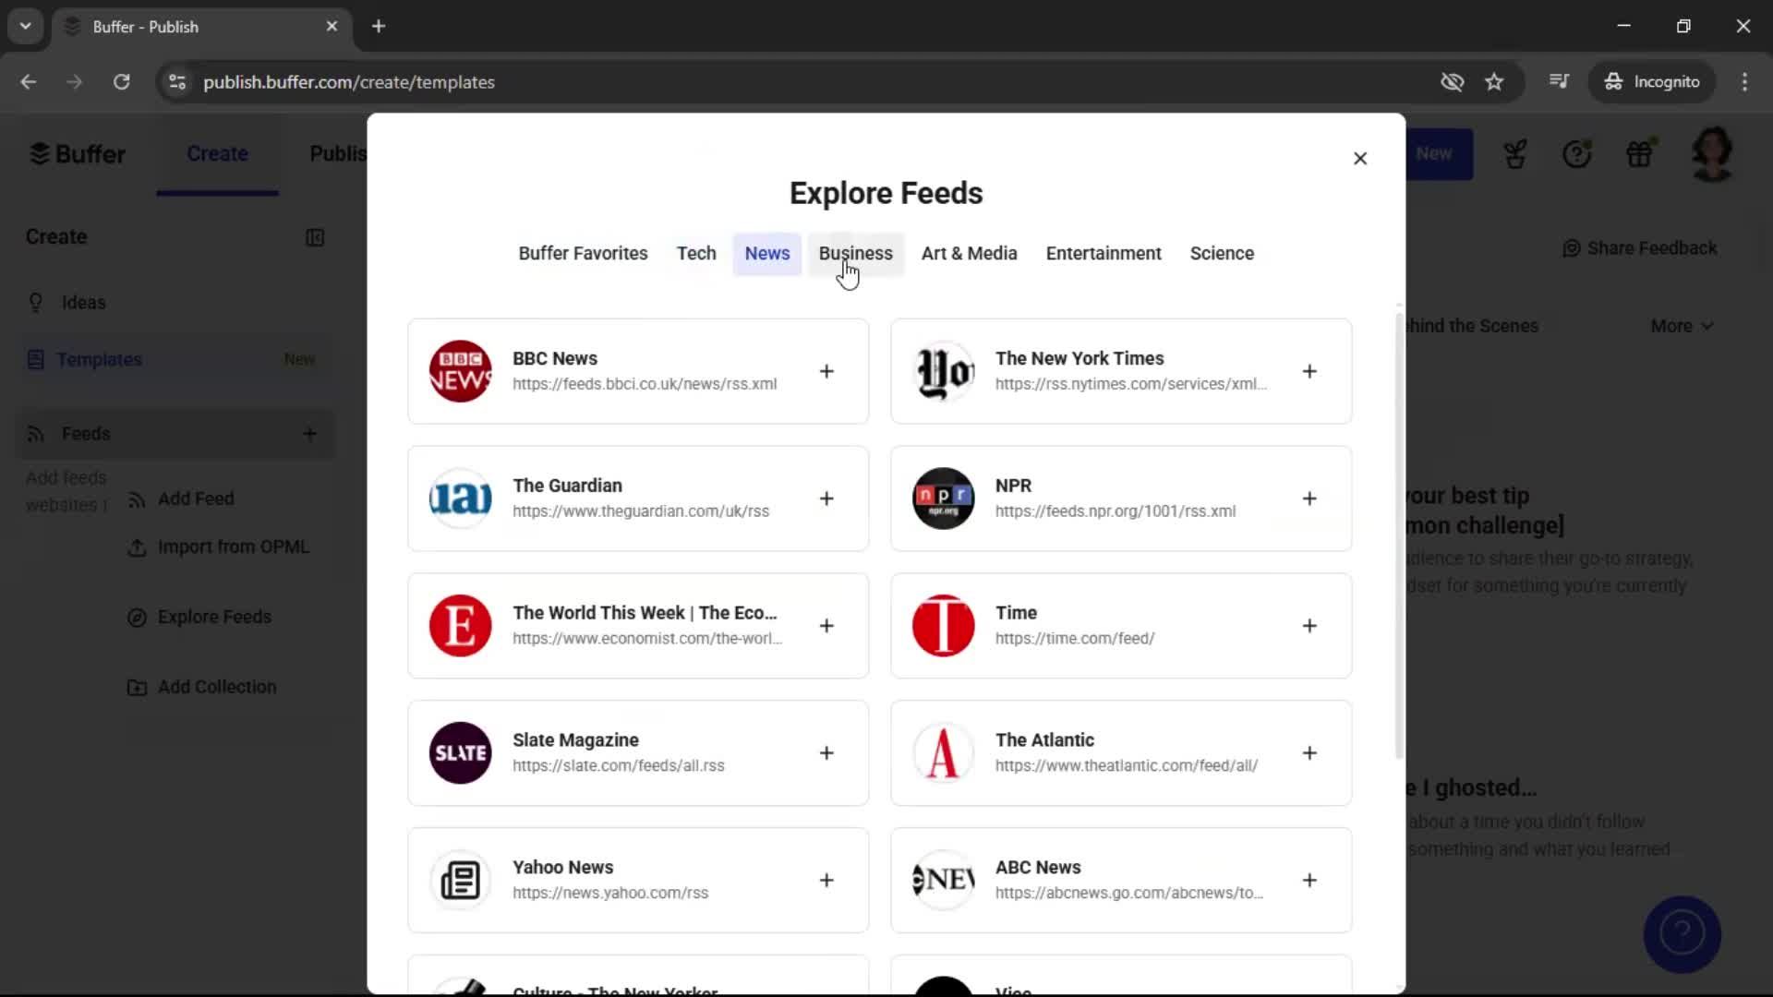Click the plus icon beside Feeds
The width and height of the screenshot is (1773, 997).
pos(310,434)
